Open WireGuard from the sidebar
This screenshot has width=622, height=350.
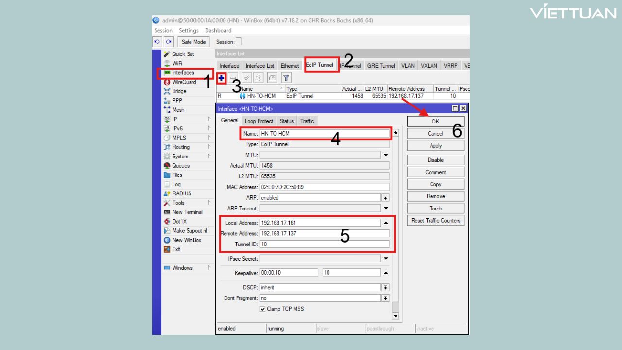(x=184, y=82)
